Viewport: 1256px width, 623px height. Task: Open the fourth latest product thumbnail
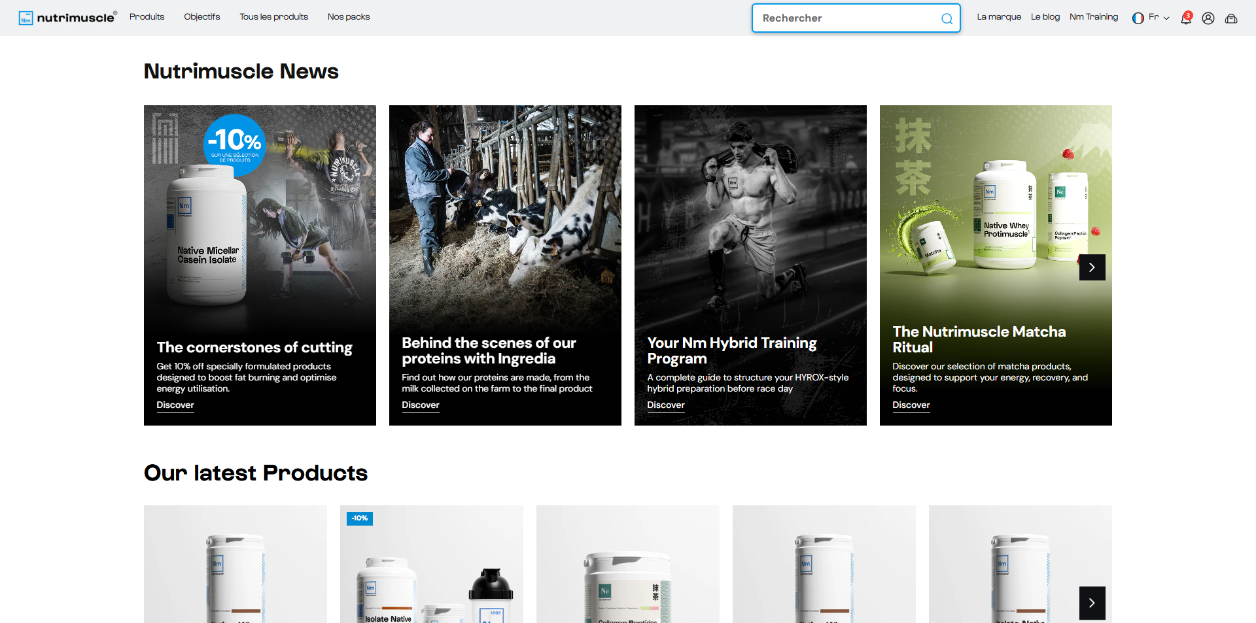[x=824, y=564]
